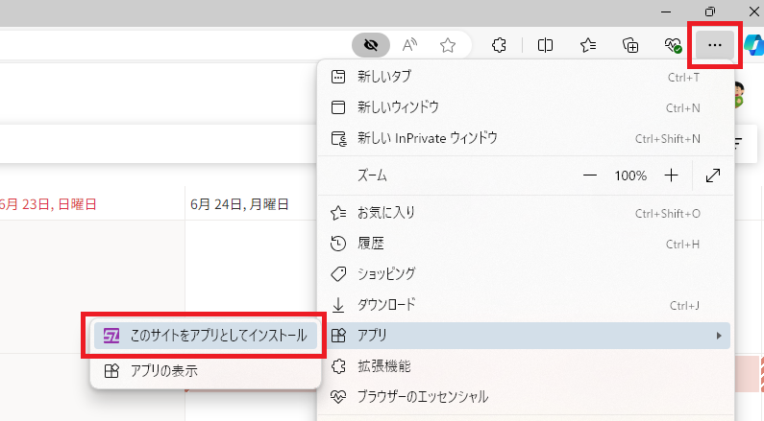
Task: Open the Favorites list toolbar icon
Action: point(588,45)
